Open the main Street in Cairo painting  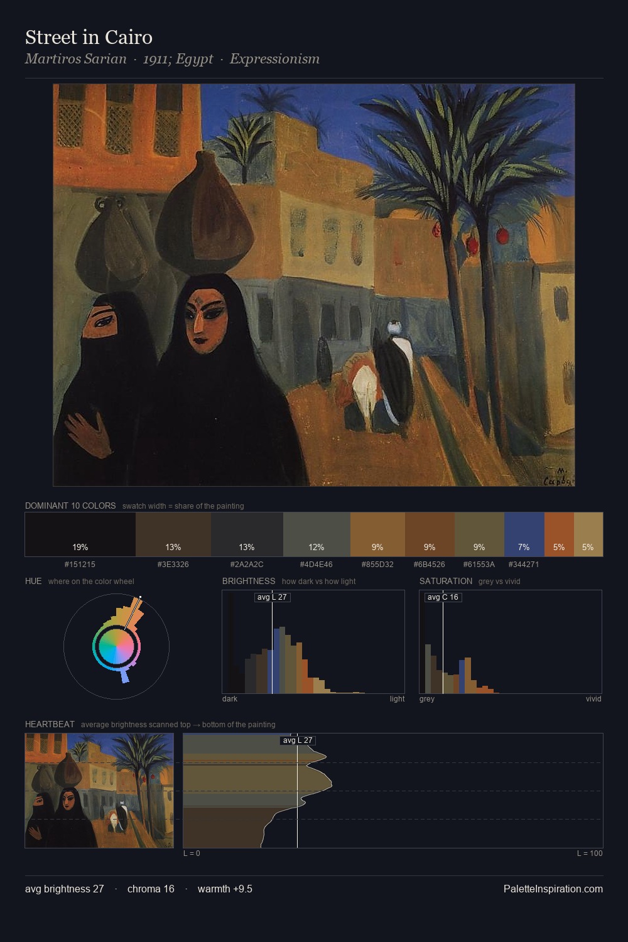[x=314, y=285]
